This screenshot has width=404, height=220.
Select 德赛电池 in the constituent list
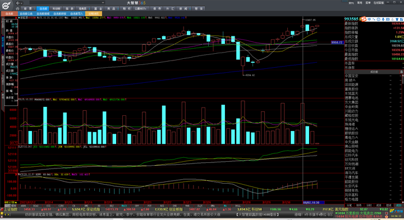tap(351, 98)
